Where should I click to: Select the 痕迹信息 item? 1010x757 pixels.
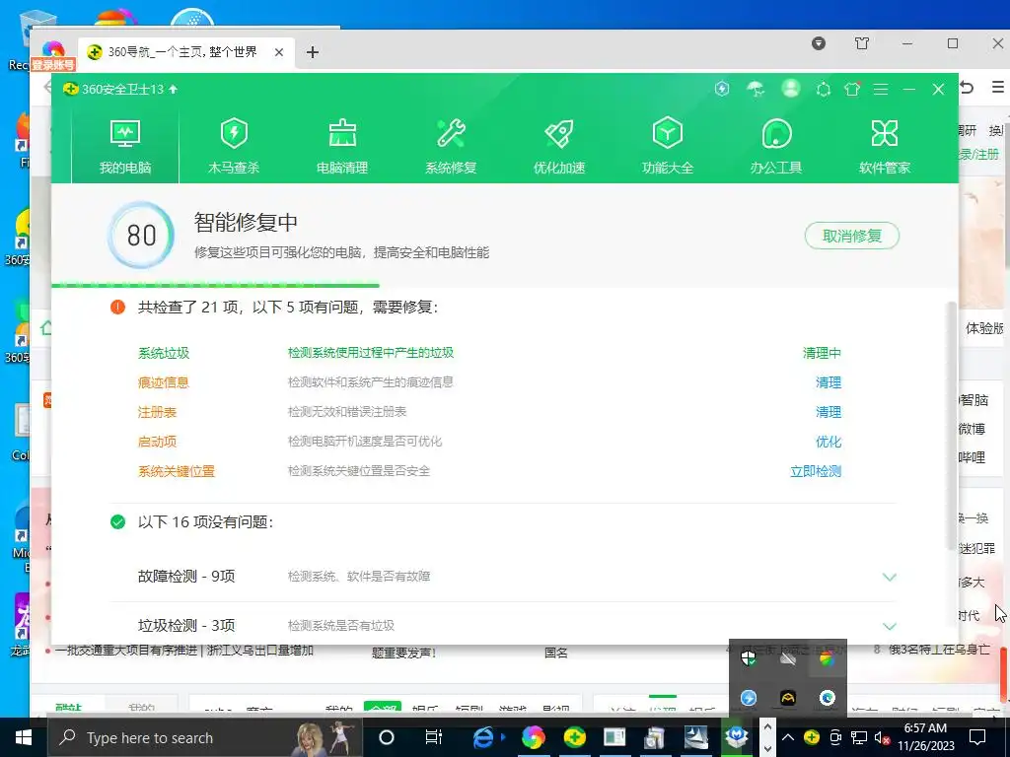coord(164,382)
